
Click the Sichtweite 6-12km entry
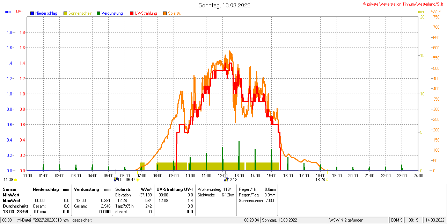[216, 195]
